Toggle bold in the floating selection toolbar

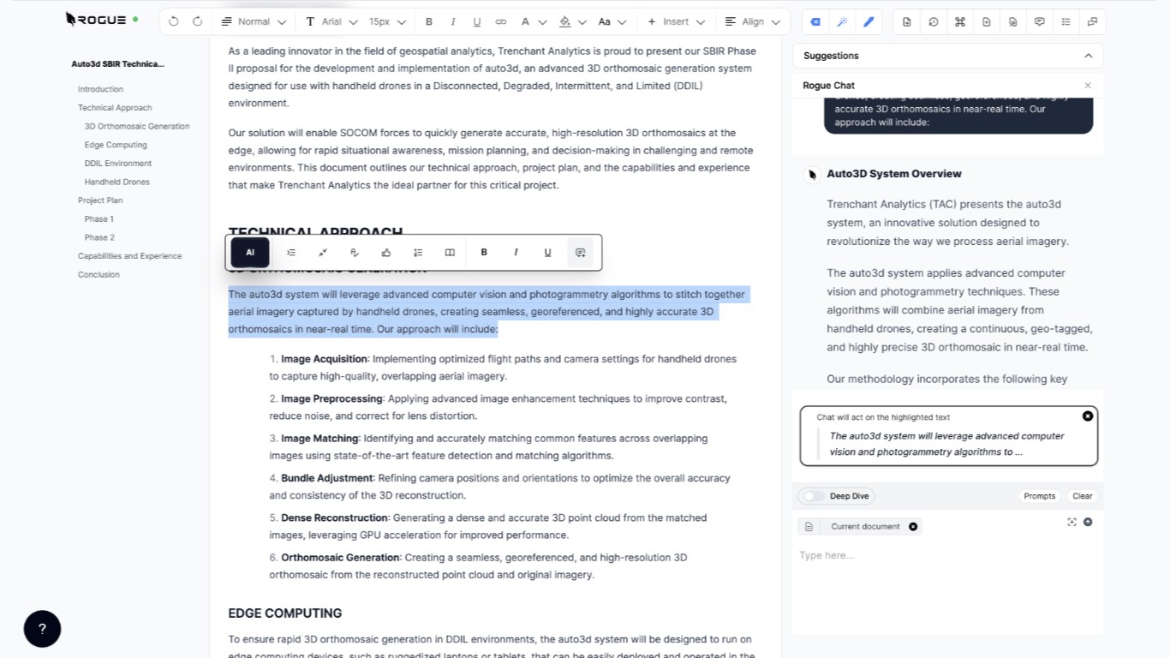point(484,253)
